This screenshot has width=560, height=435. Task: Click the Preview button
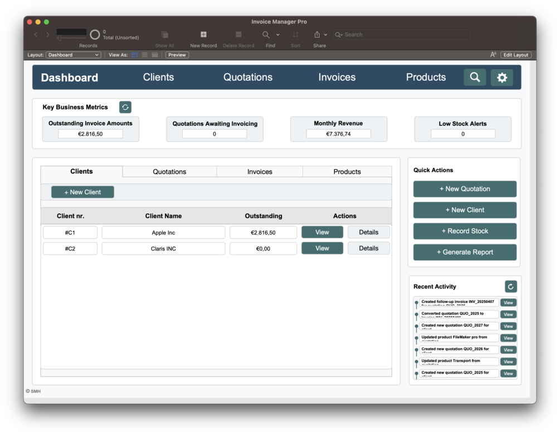coord(177,55)
